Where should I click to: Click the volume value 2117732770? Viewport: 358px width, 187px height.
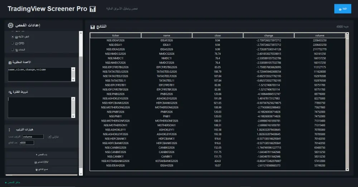pyautogui.click(x=320, y=49)
